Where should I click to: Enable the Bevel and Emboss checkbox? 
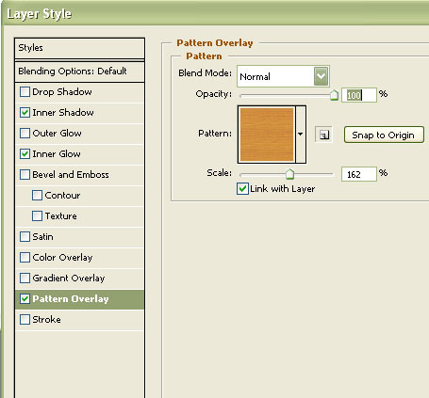coord(25,175)
